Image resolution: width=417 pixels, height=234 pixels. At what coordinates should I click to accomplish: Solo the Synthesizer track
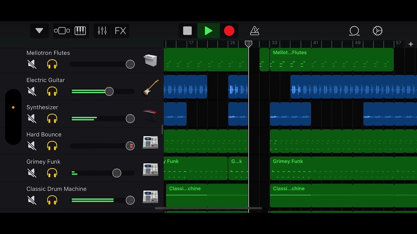(x=52, y=119)
